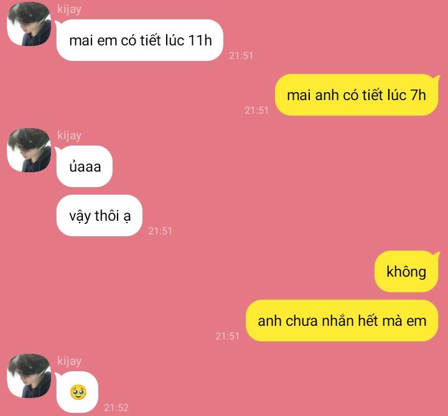Tap the 'vậy thôi ạ' message bubble
This screenshot has width=448, height=416.
click(100, 216)
